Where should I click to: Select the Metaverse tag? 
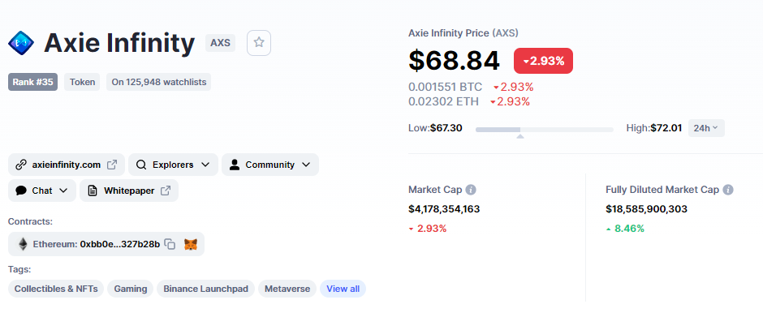tap(287, 289)
